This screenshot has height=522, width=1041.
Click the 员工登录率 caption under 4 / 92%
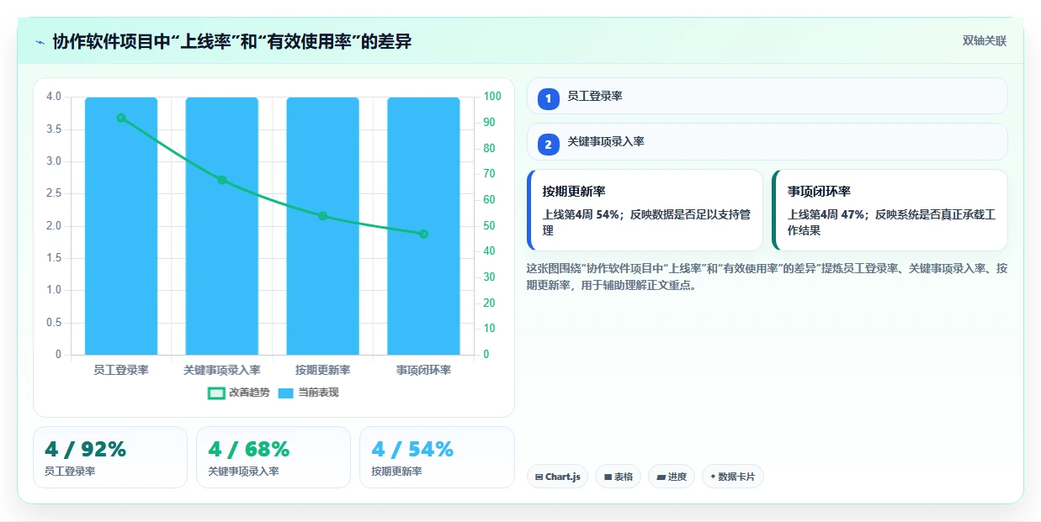pos(70,472)
